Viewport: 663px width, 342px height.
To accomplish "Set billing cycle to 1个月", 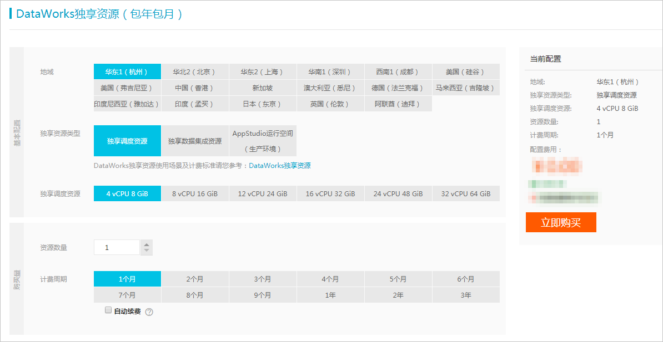I will (127, 279).
